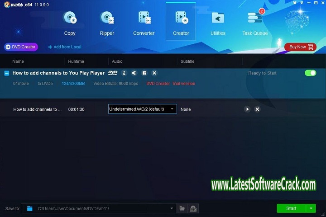Click Add from Local
Image resolution: width=326 pixels, height=217 pixels.
pos(65,47)
